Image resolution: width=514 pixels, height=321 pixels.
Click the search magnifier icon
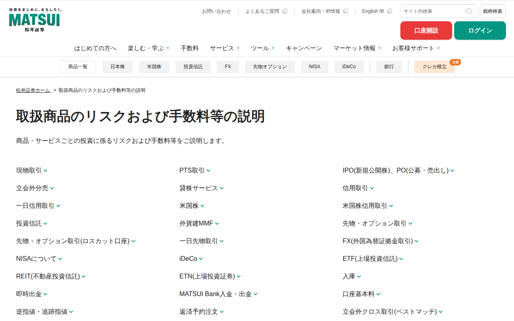coord(469,11)
